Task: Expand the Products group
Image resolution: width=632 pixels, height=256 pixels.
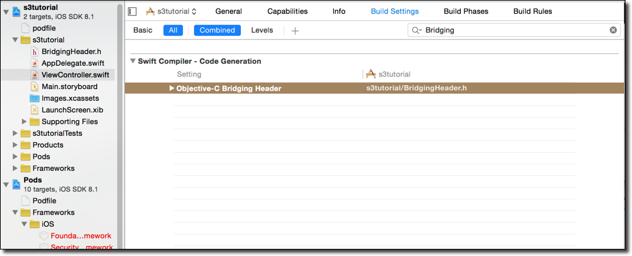Action: coord(16,145)
